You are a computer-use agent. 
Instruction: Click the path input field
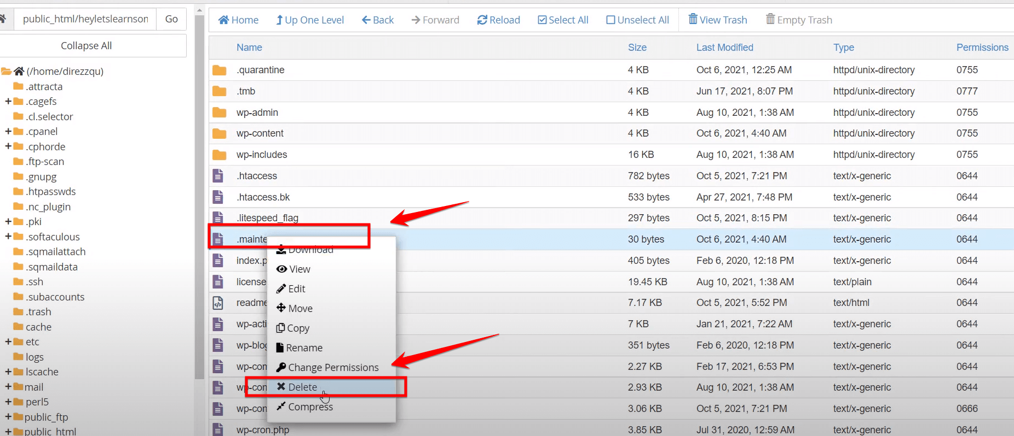[85, 19]
